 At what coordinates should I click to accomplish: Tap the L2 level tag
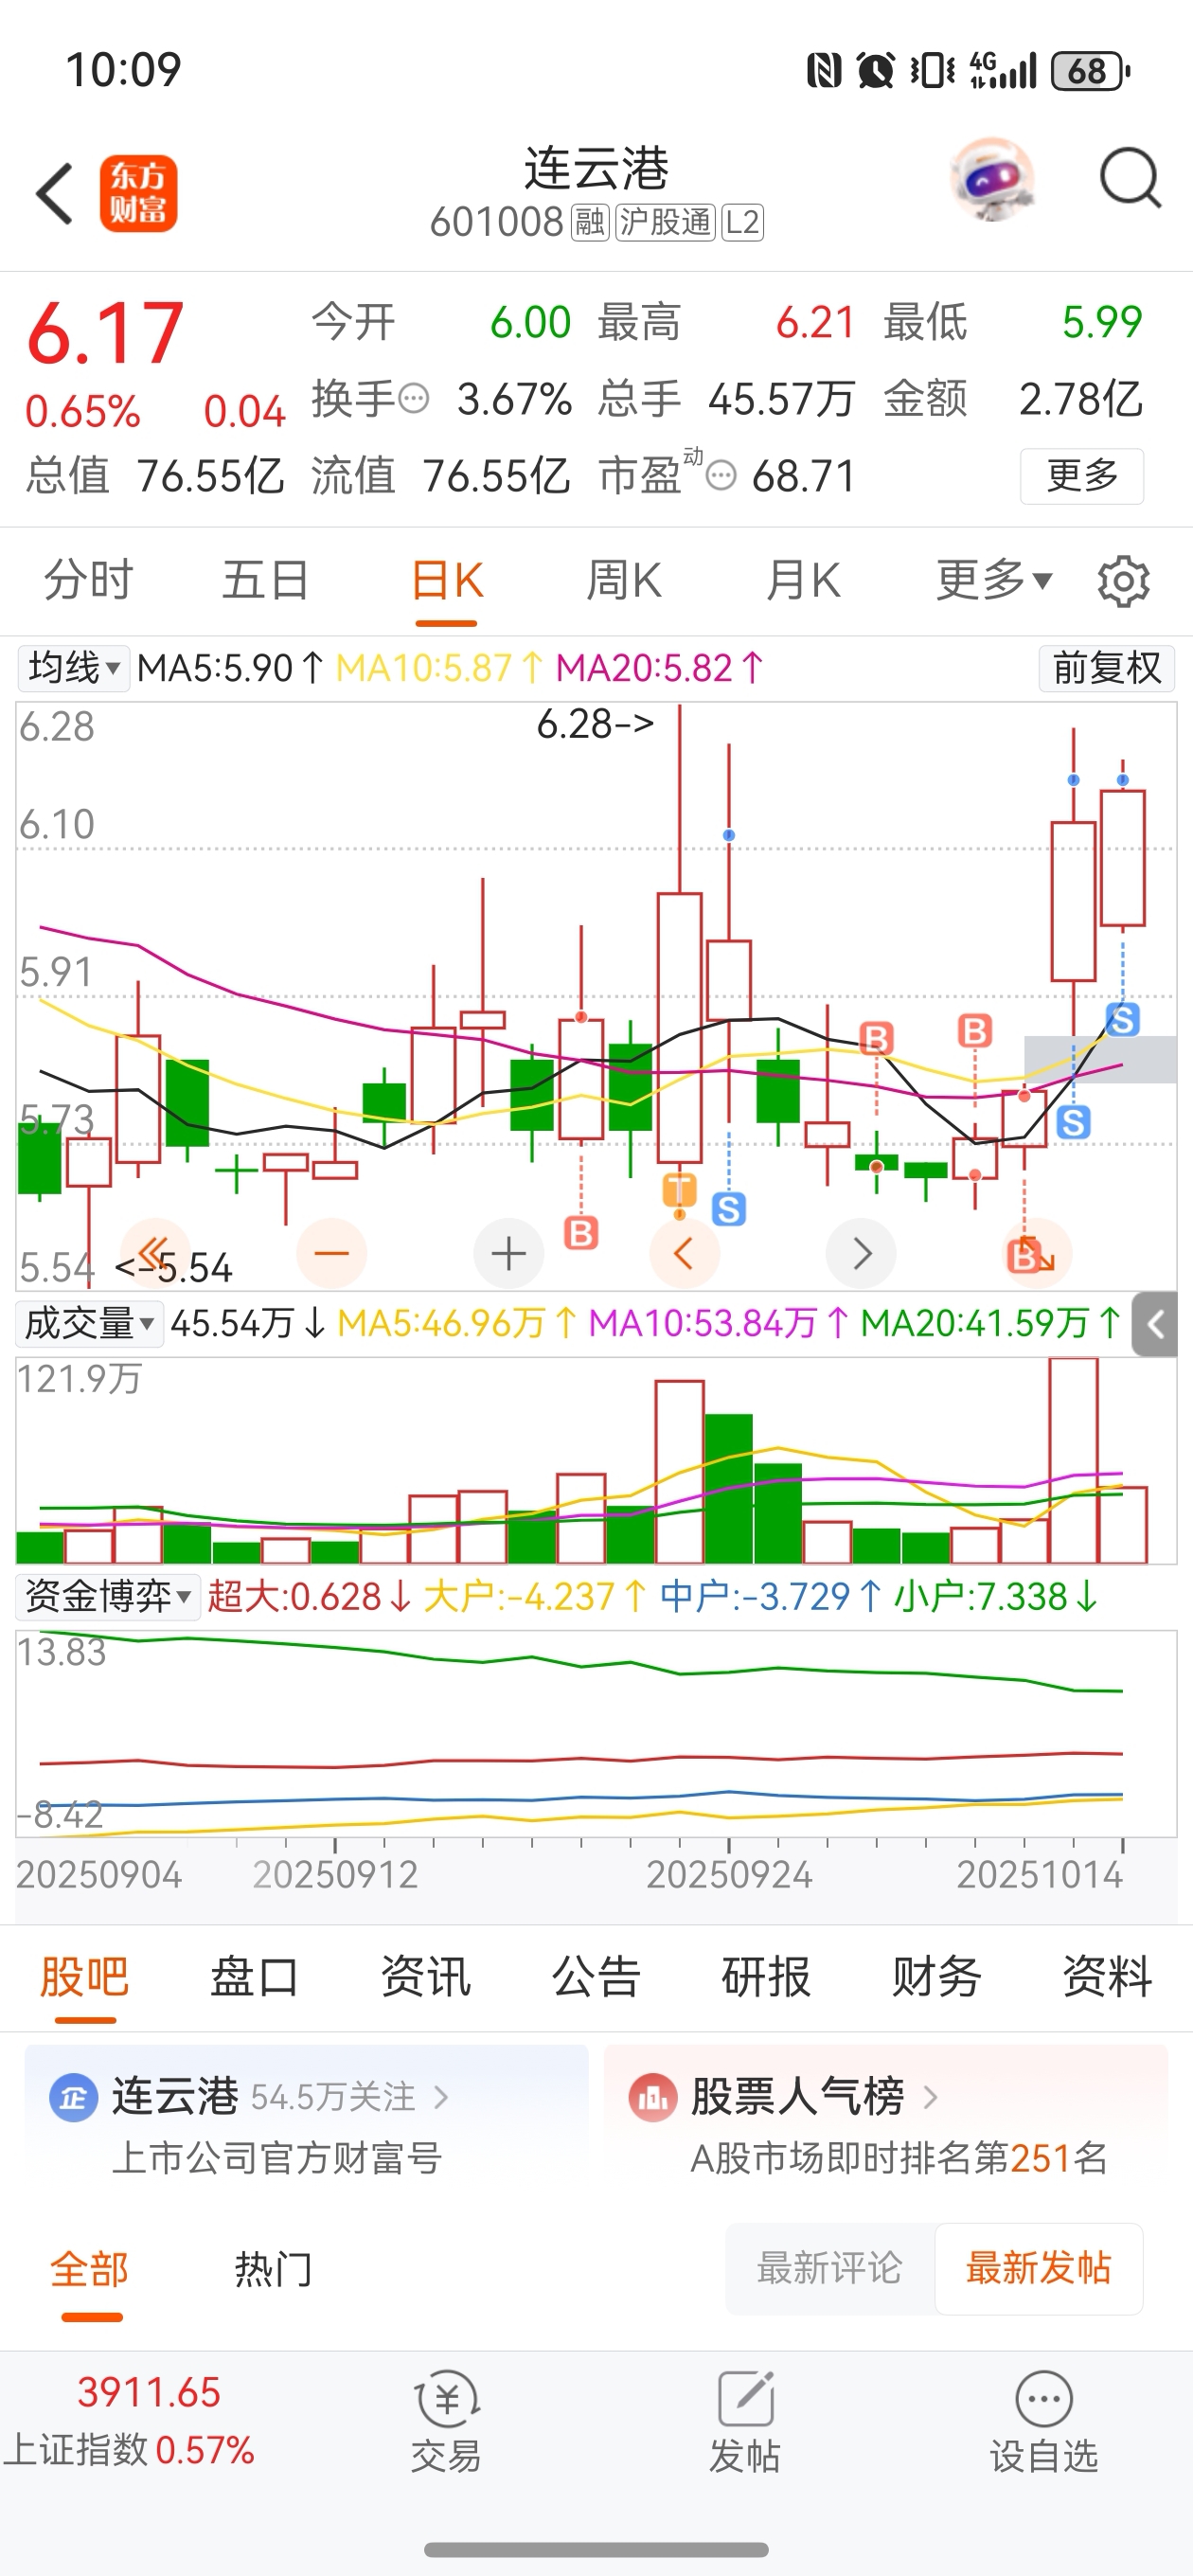(742, 222)
